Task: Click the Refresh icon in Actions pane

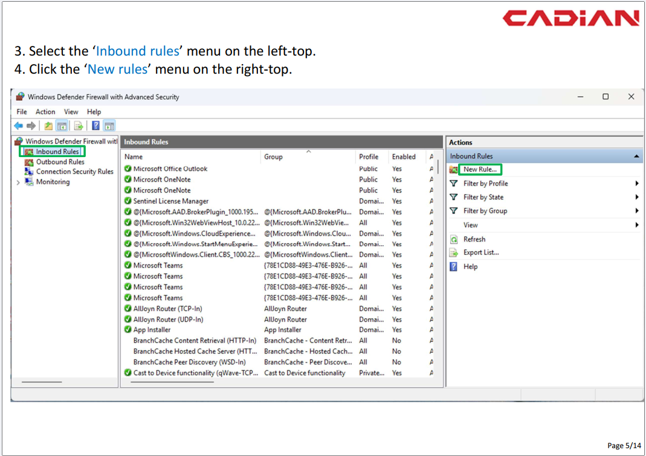Action: pos(454,240)
